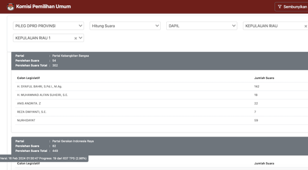Viewport: 308px width, 170px height.
Task: Click Gerindra Perolehan Suara Total value 449
Action: click(x=55, y=151)
